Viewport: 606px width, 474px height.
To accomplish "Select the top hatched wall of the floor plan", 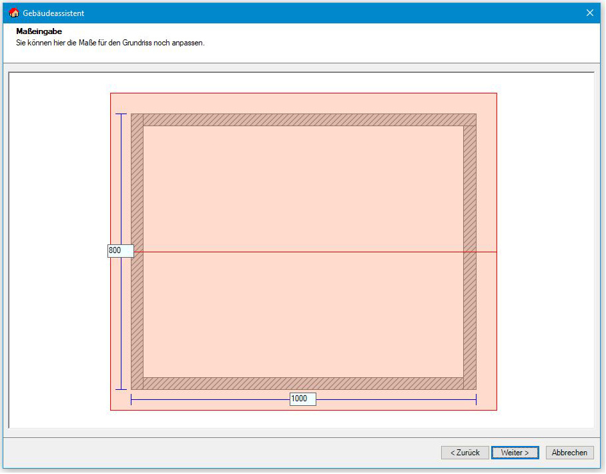I will pos(304,120).
